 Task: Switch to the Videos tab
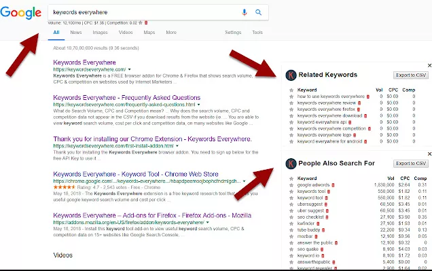pyautogui.click(x=126, y=33)
